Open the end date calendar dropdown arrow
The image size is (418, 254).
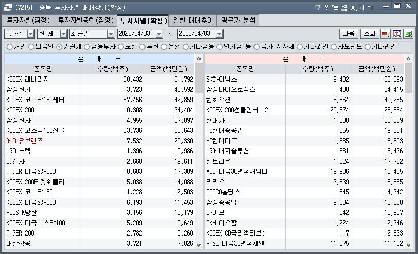[x=219, y=34]
